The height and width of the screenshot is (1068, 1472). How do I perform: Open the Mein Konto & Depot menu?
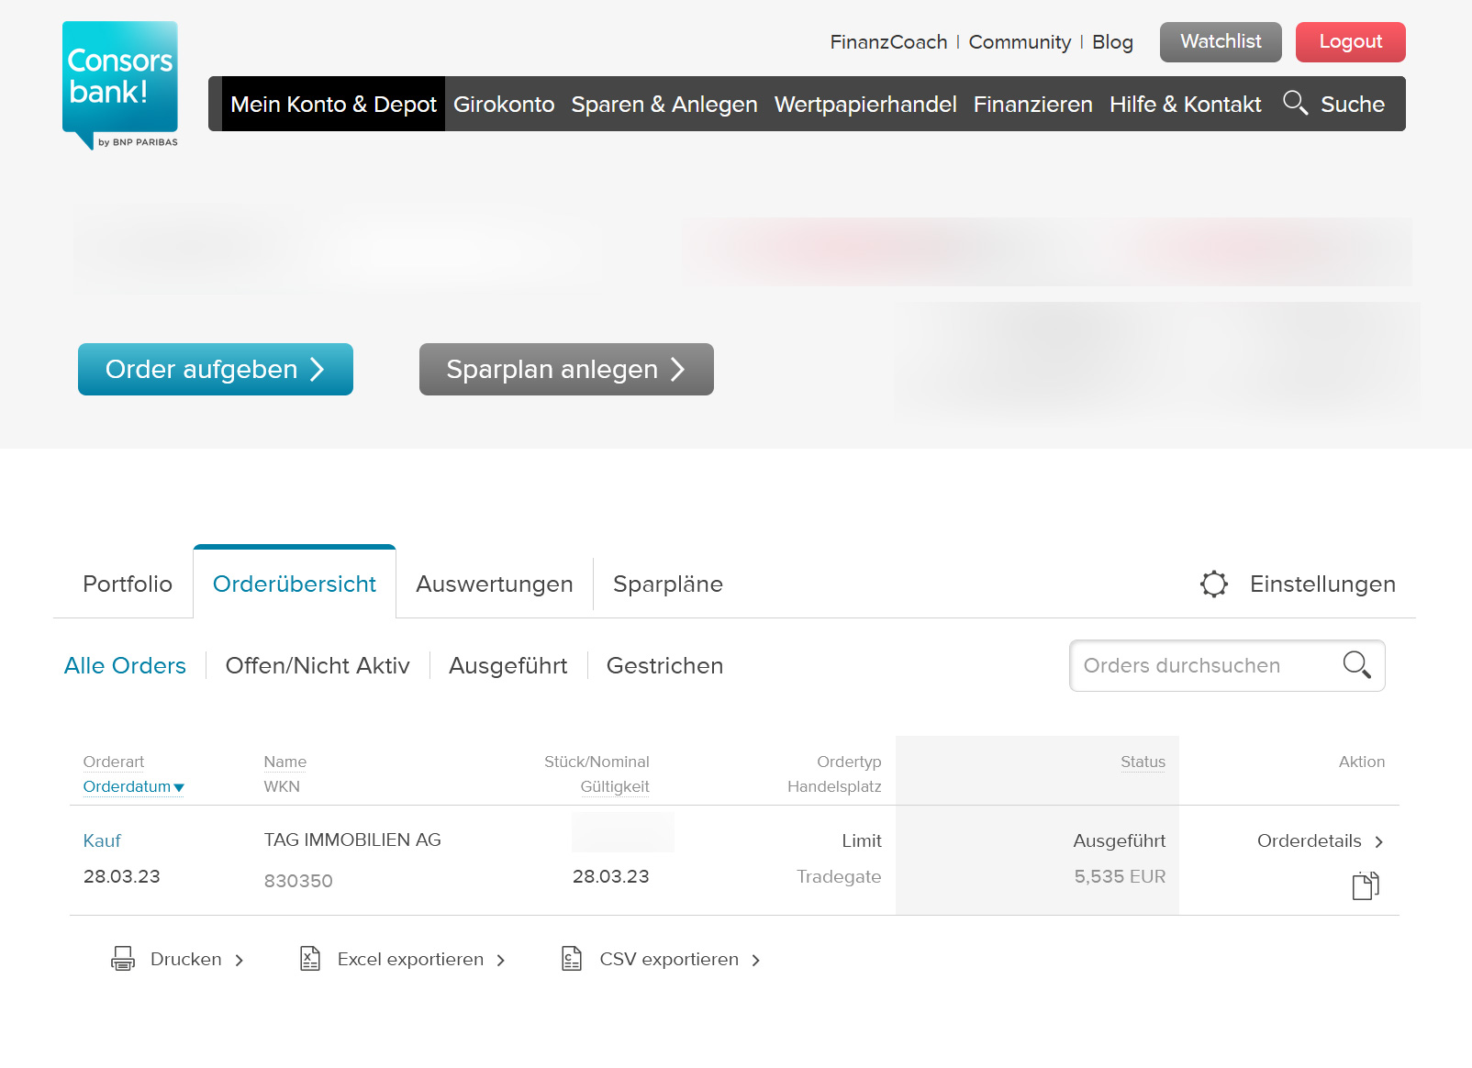click(333, 105)
